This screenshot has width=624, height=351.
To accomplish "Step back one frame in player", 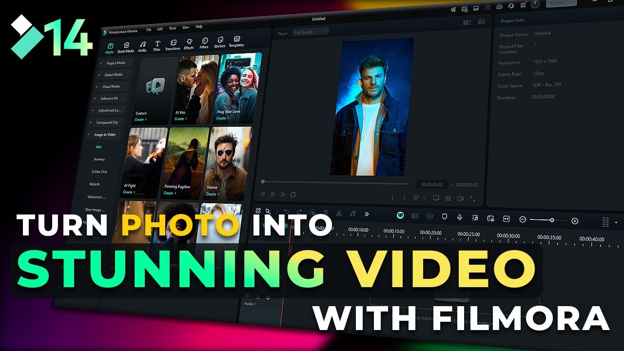I will 262,194.
